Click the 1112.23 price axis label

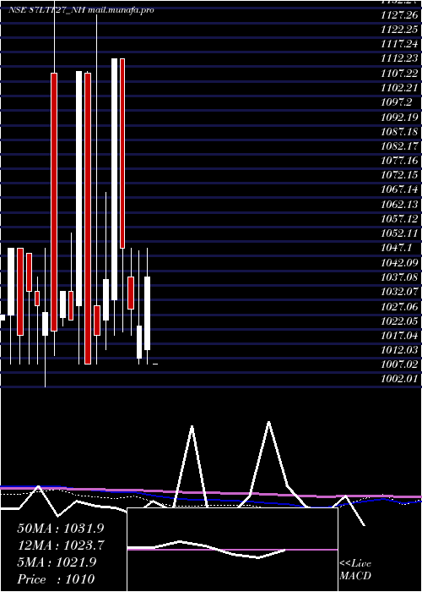pyautogui.click(x=399, y=58)
